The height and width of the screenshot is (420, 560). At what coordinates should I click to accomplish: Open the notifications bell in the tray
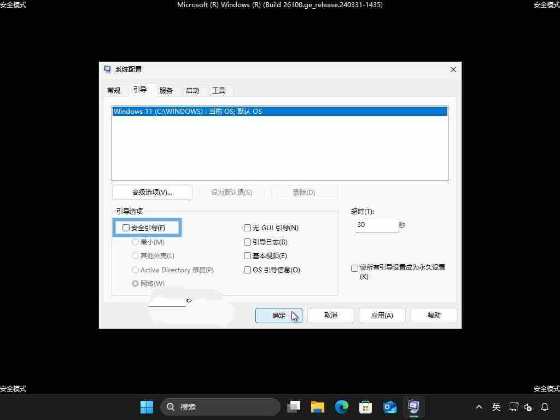[545, 407]
